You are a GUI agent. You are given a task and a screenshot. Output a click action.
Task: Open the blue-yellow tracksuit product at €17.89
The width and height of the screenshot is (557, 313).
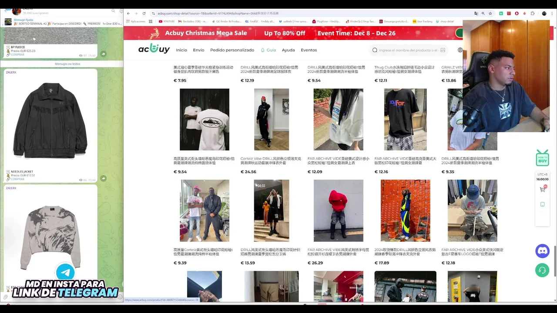(405, 211)
